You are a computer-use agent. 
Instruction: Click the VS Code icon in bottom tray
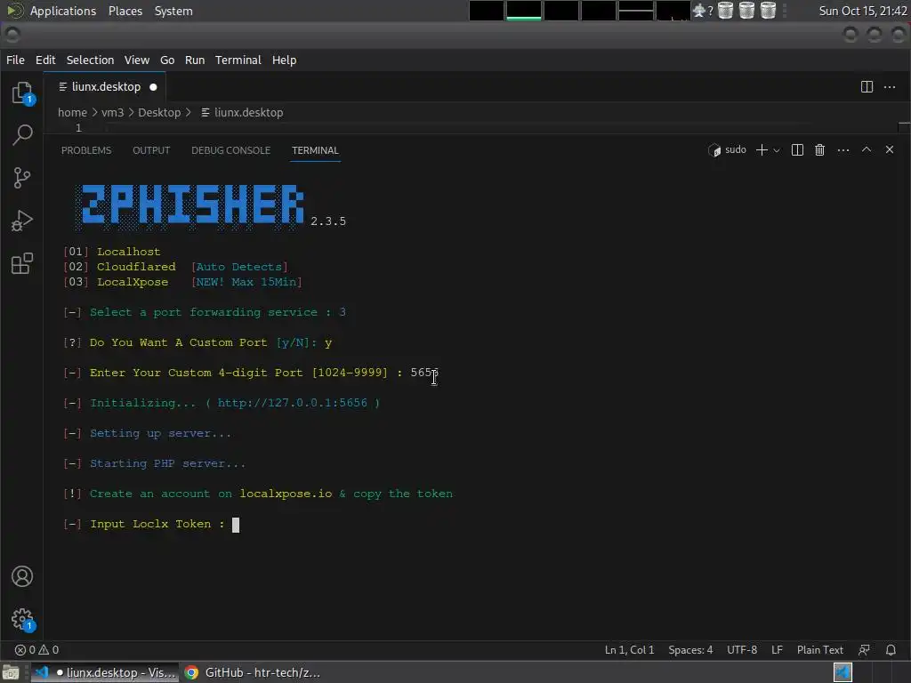[x=842, y=672]
